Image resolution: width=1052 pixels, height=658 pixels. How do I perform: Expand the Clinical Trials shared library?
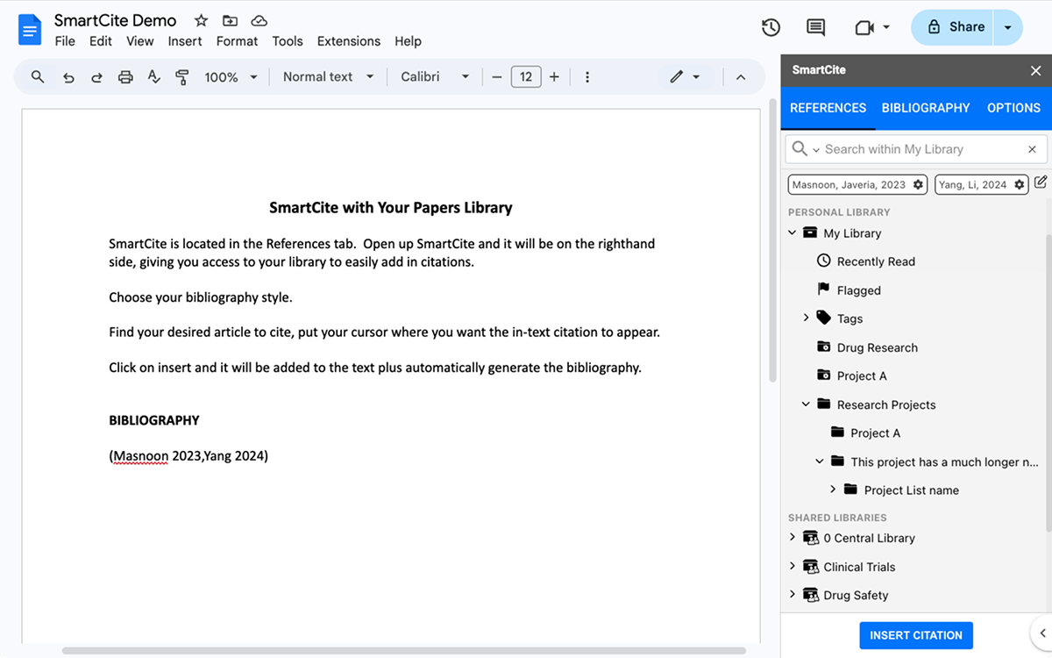pos(793,567)
